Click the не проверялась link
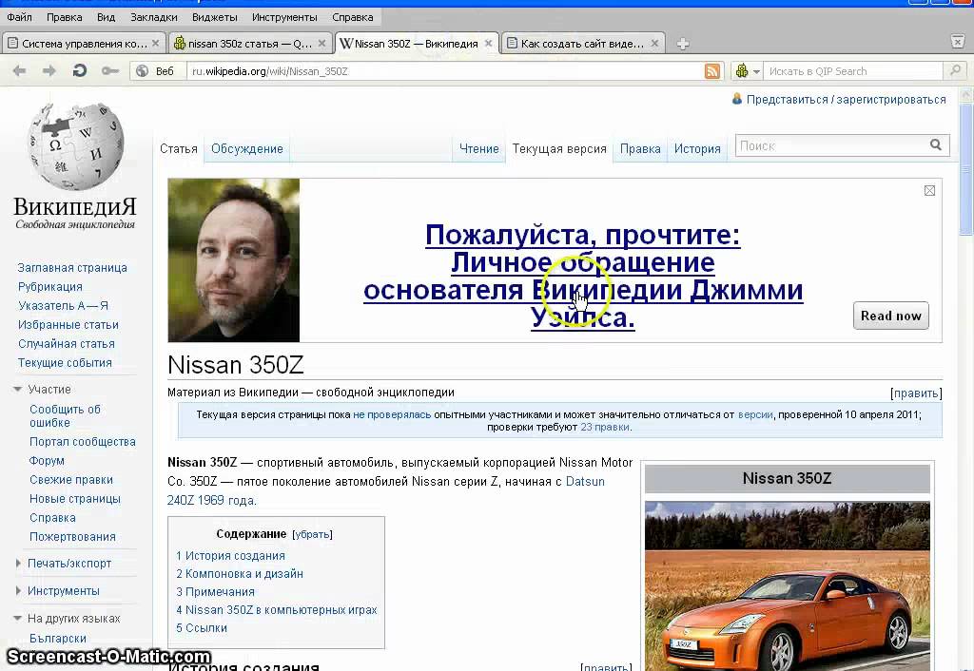974x671 pixels. pyautogui.click(x=392, y=414)
